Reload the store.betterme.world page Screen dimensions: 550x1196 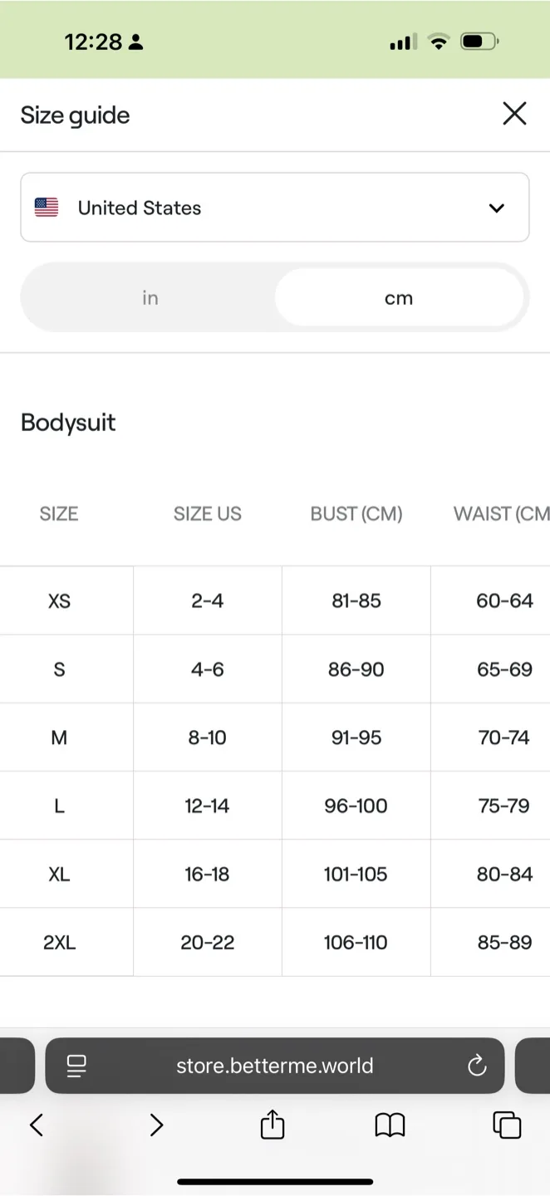pyautogui.click(x=476, y=1066)
